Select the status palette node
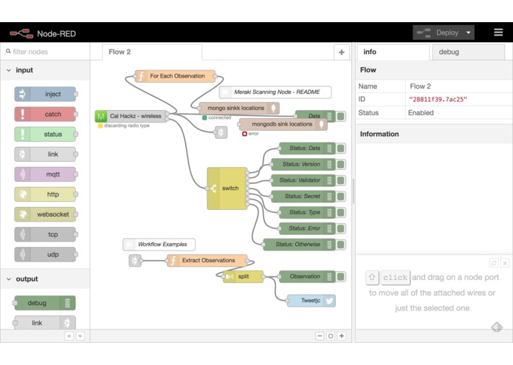Image resolution: width=513 pixels, height=365 pixels. (x=45, y=134)
